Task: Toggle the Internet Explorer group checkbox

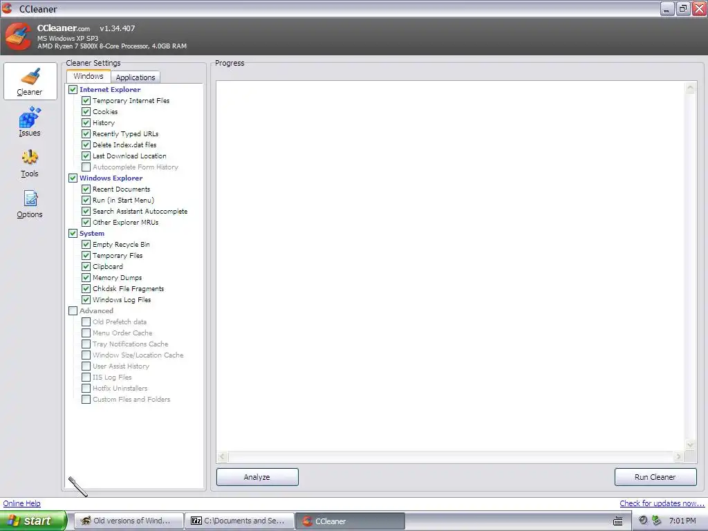Action: (x=73, y=89)
